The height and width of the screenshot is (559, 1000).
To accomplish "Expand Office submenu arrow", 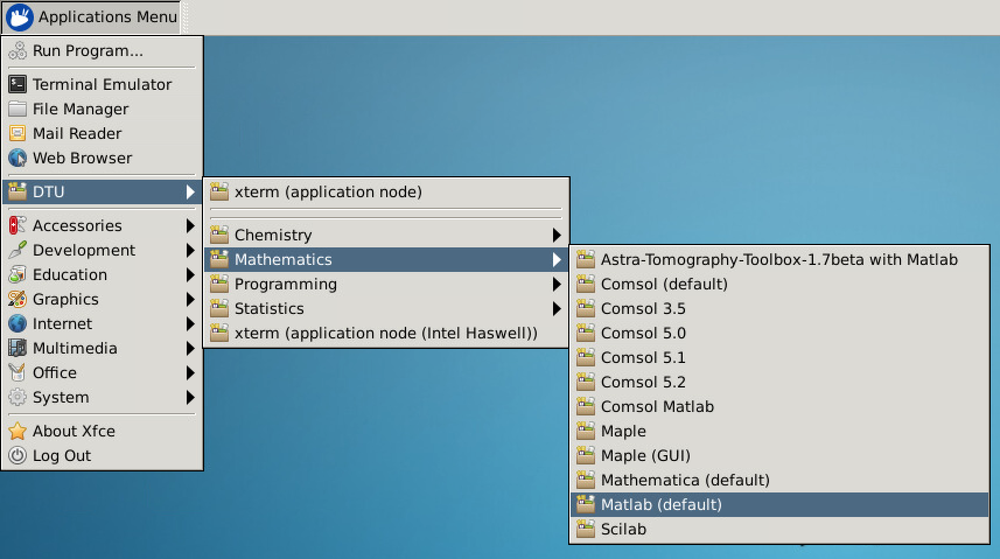I will tap(190, 373).
